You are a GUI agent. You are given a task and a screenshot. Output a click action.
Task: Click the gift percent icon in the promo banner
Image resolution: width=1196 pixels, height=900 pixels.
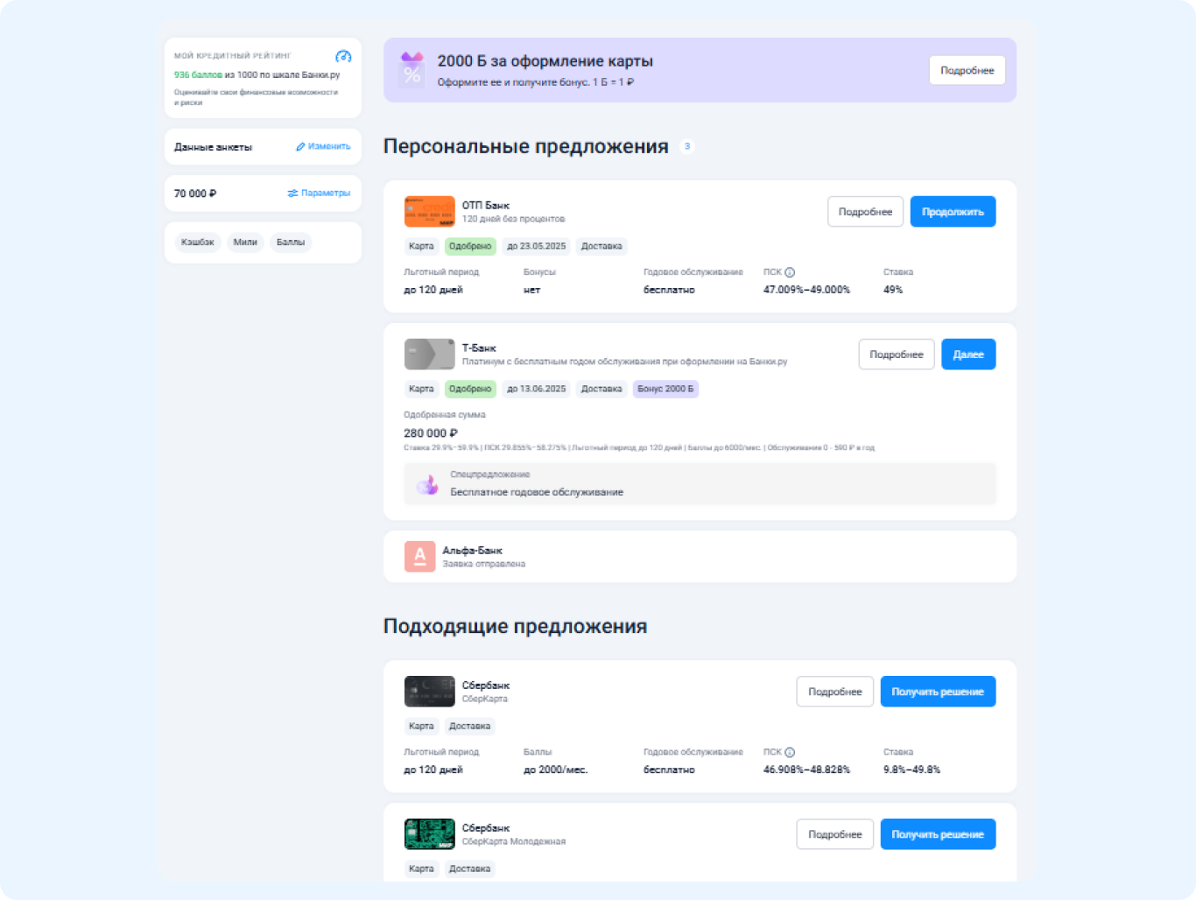tap(412, 70)
